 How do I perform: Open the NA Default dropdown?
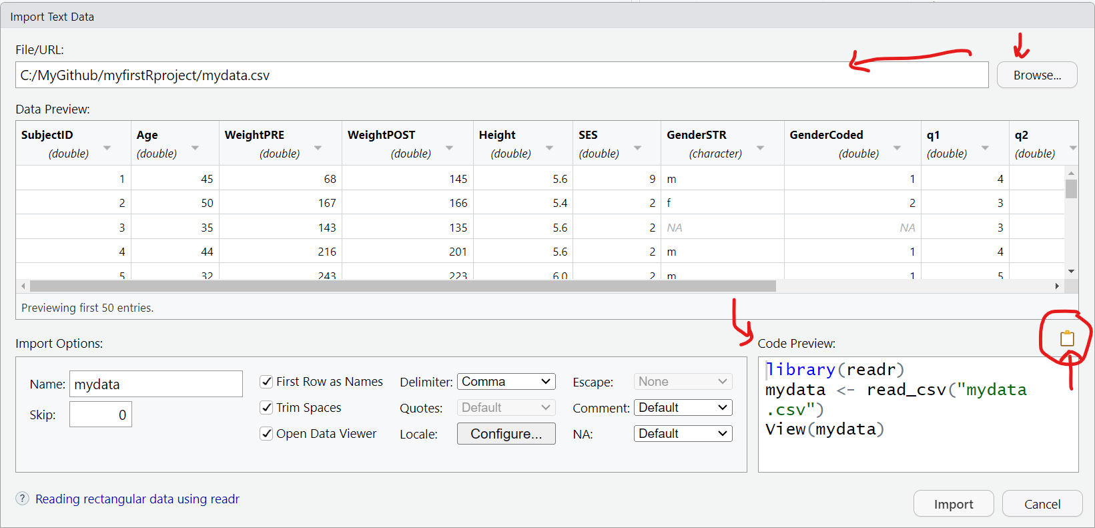(683, 434)
